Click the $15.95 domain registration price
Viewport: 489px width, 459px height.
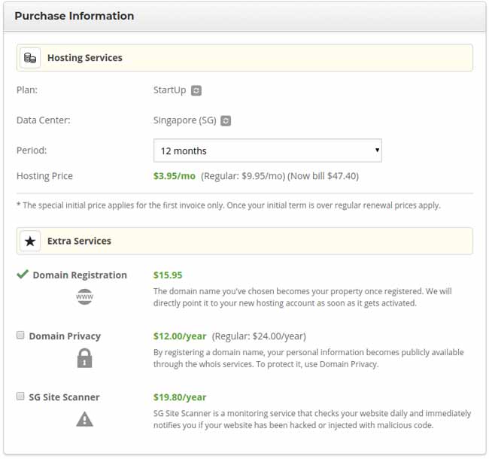tap(168, 275)
